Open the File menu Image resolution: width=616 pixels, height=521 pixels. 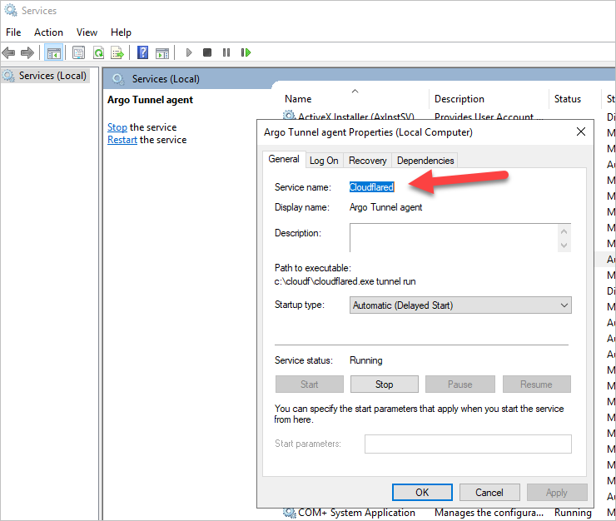pyautogui.click(x=13, y=32)
